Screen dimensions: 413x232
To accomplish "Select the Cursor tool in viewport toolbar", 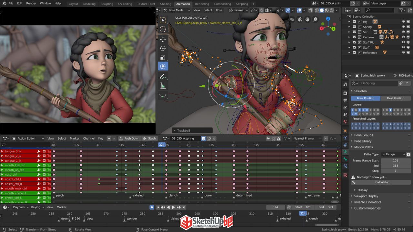I will coord(163,29).
